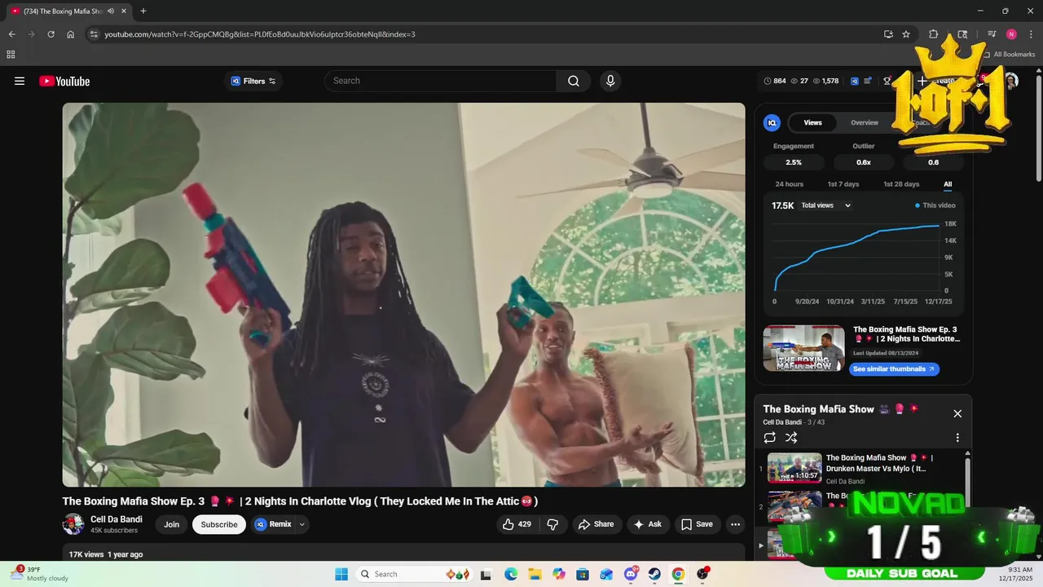Launch Steam from taskbar

(x=654, y=574)
